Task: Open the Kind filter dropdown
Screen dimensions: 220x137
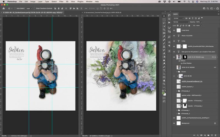Action: 178,18
